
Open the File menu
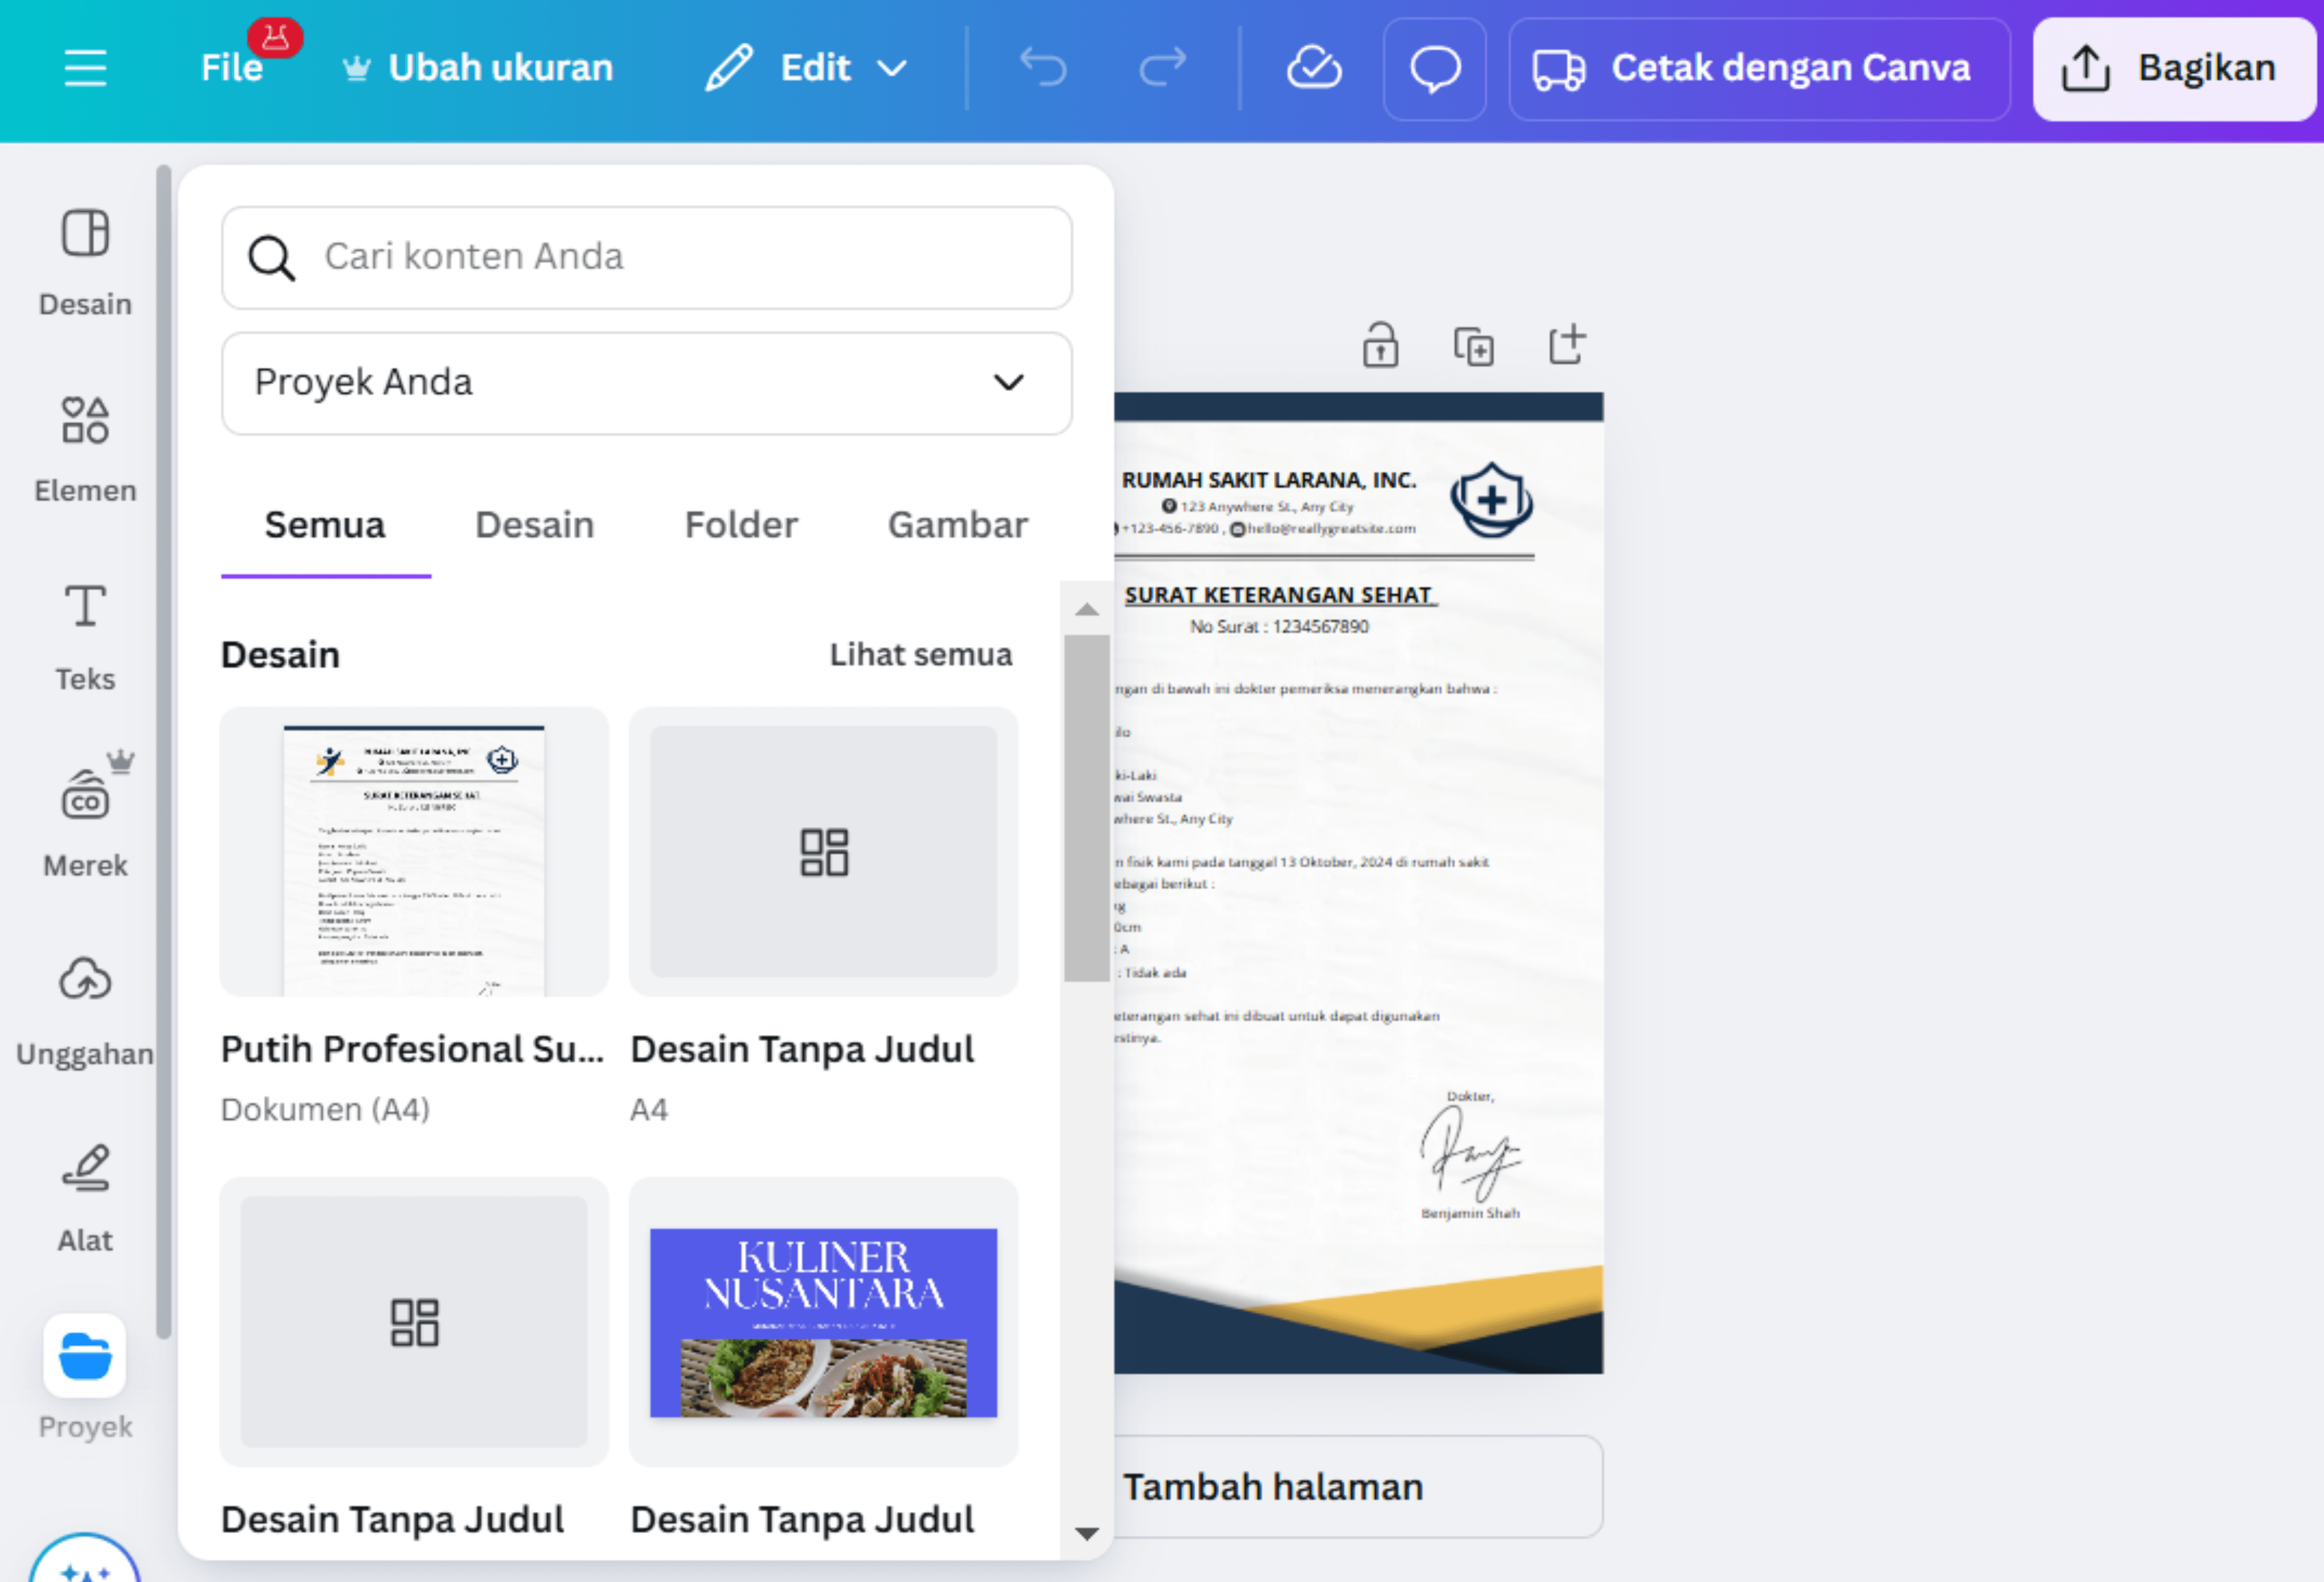232,68
